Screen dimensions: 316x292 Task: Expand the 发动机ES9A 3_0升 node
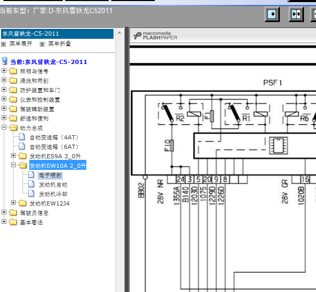click(x=13, y=155)
